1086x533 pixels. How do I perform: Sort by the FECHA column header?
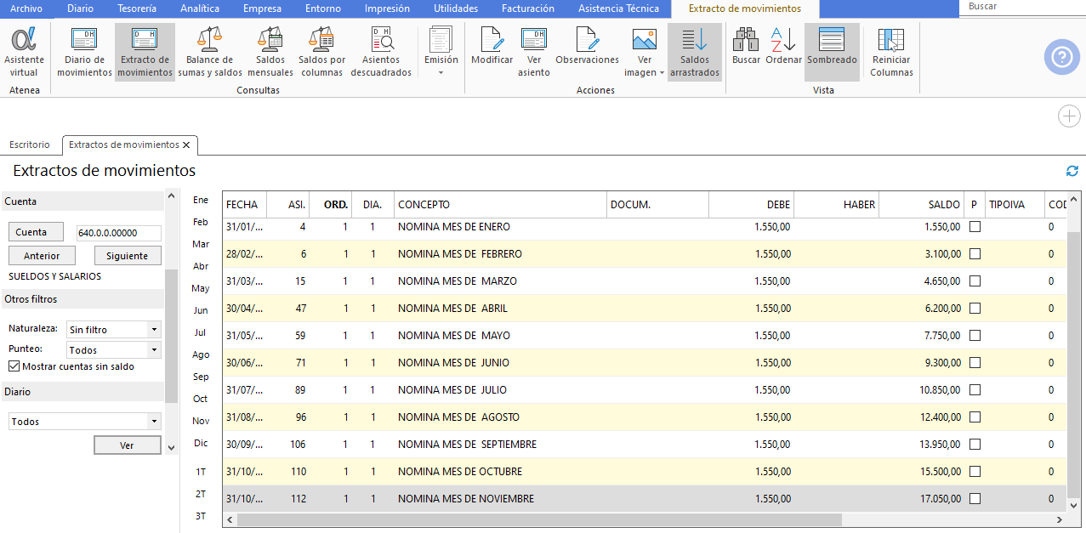[x=244, y=204]
